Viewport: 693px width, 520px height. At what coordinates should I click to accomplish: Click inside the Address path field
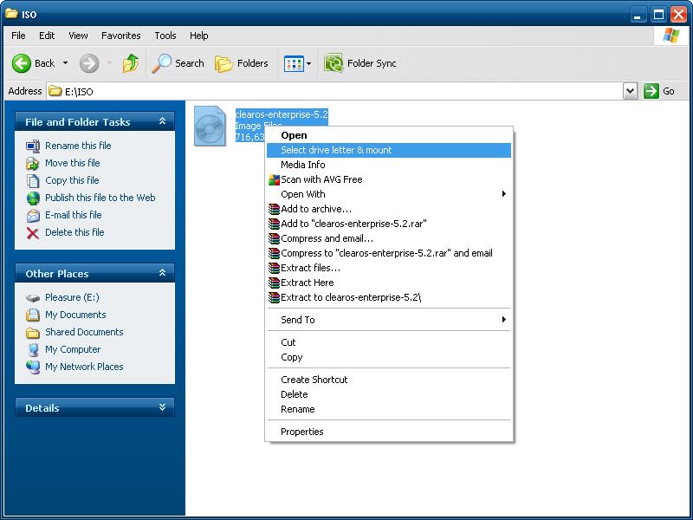[x=346, y=91]
